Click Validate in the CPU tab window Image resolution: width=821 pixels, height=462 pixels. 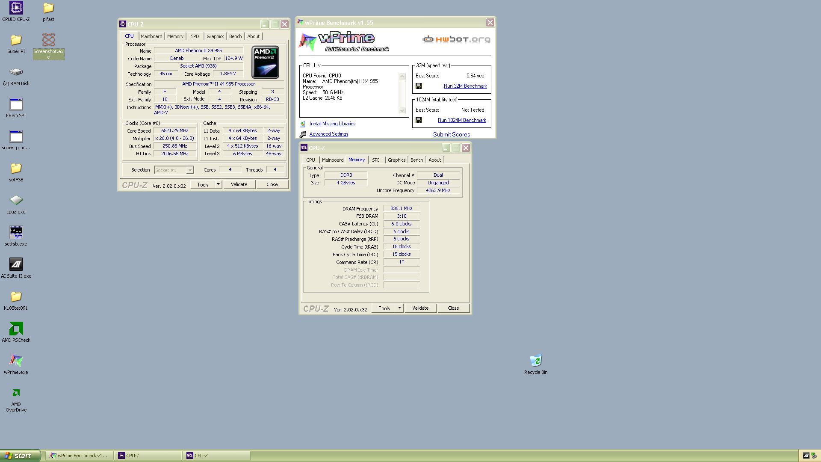[x=239, y=184]
